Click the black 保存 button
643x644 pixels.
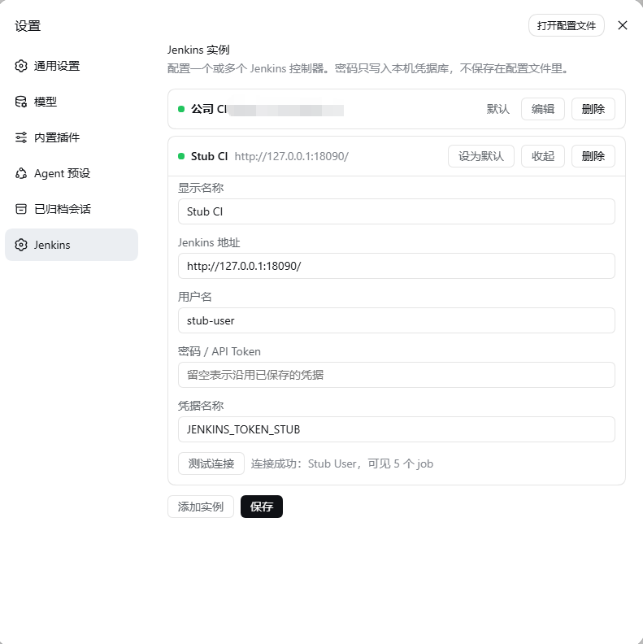(x=262, y=507)
